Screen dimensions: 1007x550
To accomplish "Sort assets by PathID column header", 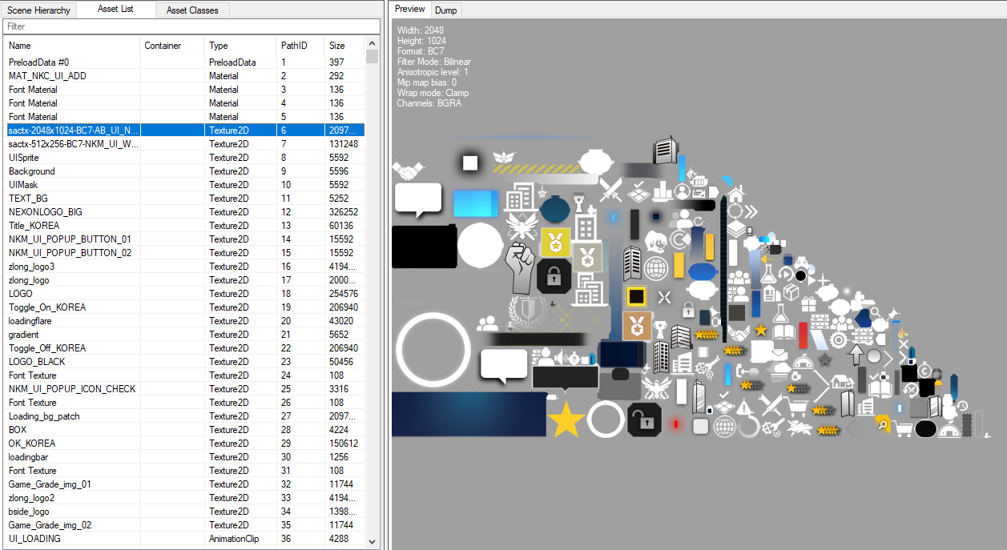I will 300,46.
